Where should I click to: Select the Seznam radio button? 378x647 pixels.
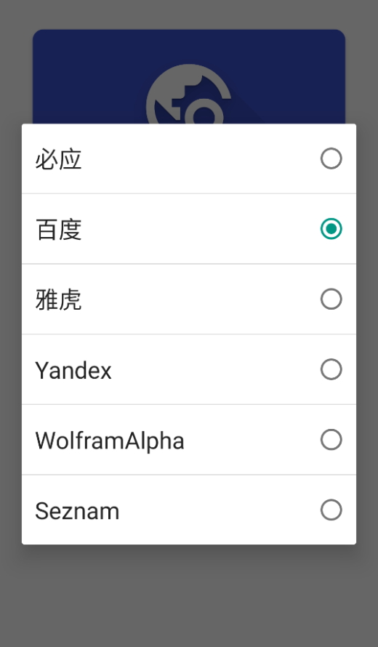[331, 510]
